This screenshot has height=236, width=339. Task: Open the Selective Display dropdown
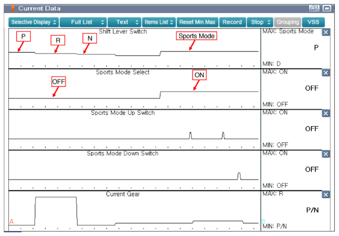[x=33, y=22]
